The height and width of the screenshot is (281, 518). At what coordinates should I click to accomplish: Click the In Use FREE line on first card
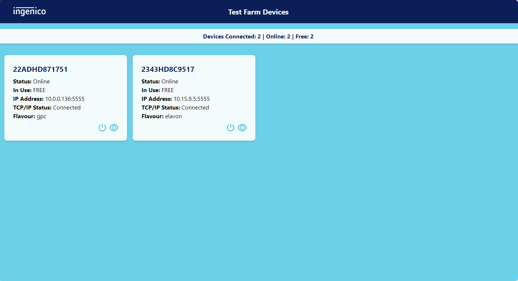click(x=29, y=90)
